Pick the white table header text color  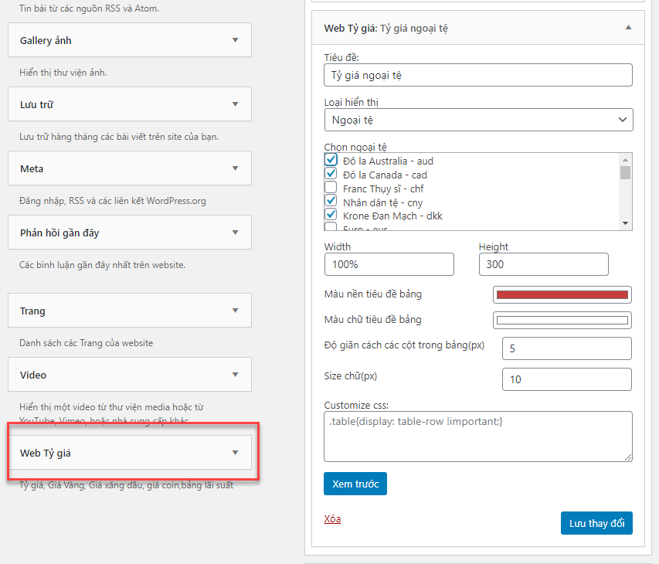click(x=562, y=321)
